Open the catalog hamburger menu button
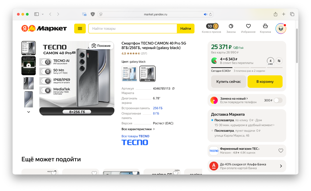The height and width of the screenshot is (191, 311). pos(80,28)
